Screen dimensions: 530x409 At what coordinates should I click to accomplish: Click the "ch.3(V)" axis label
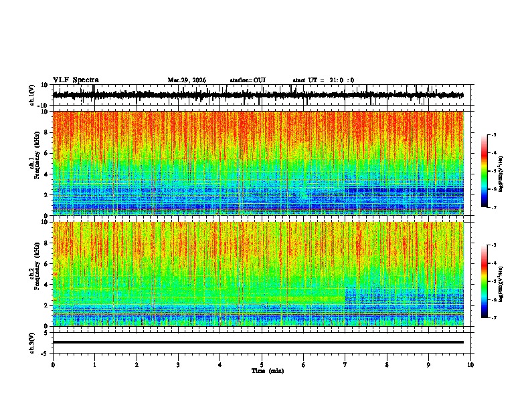click(32, 343)
